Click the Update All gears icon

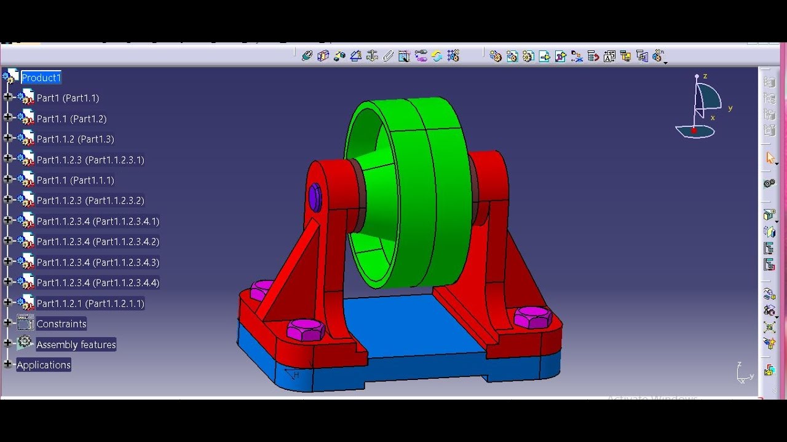click(x=769, y=184)
